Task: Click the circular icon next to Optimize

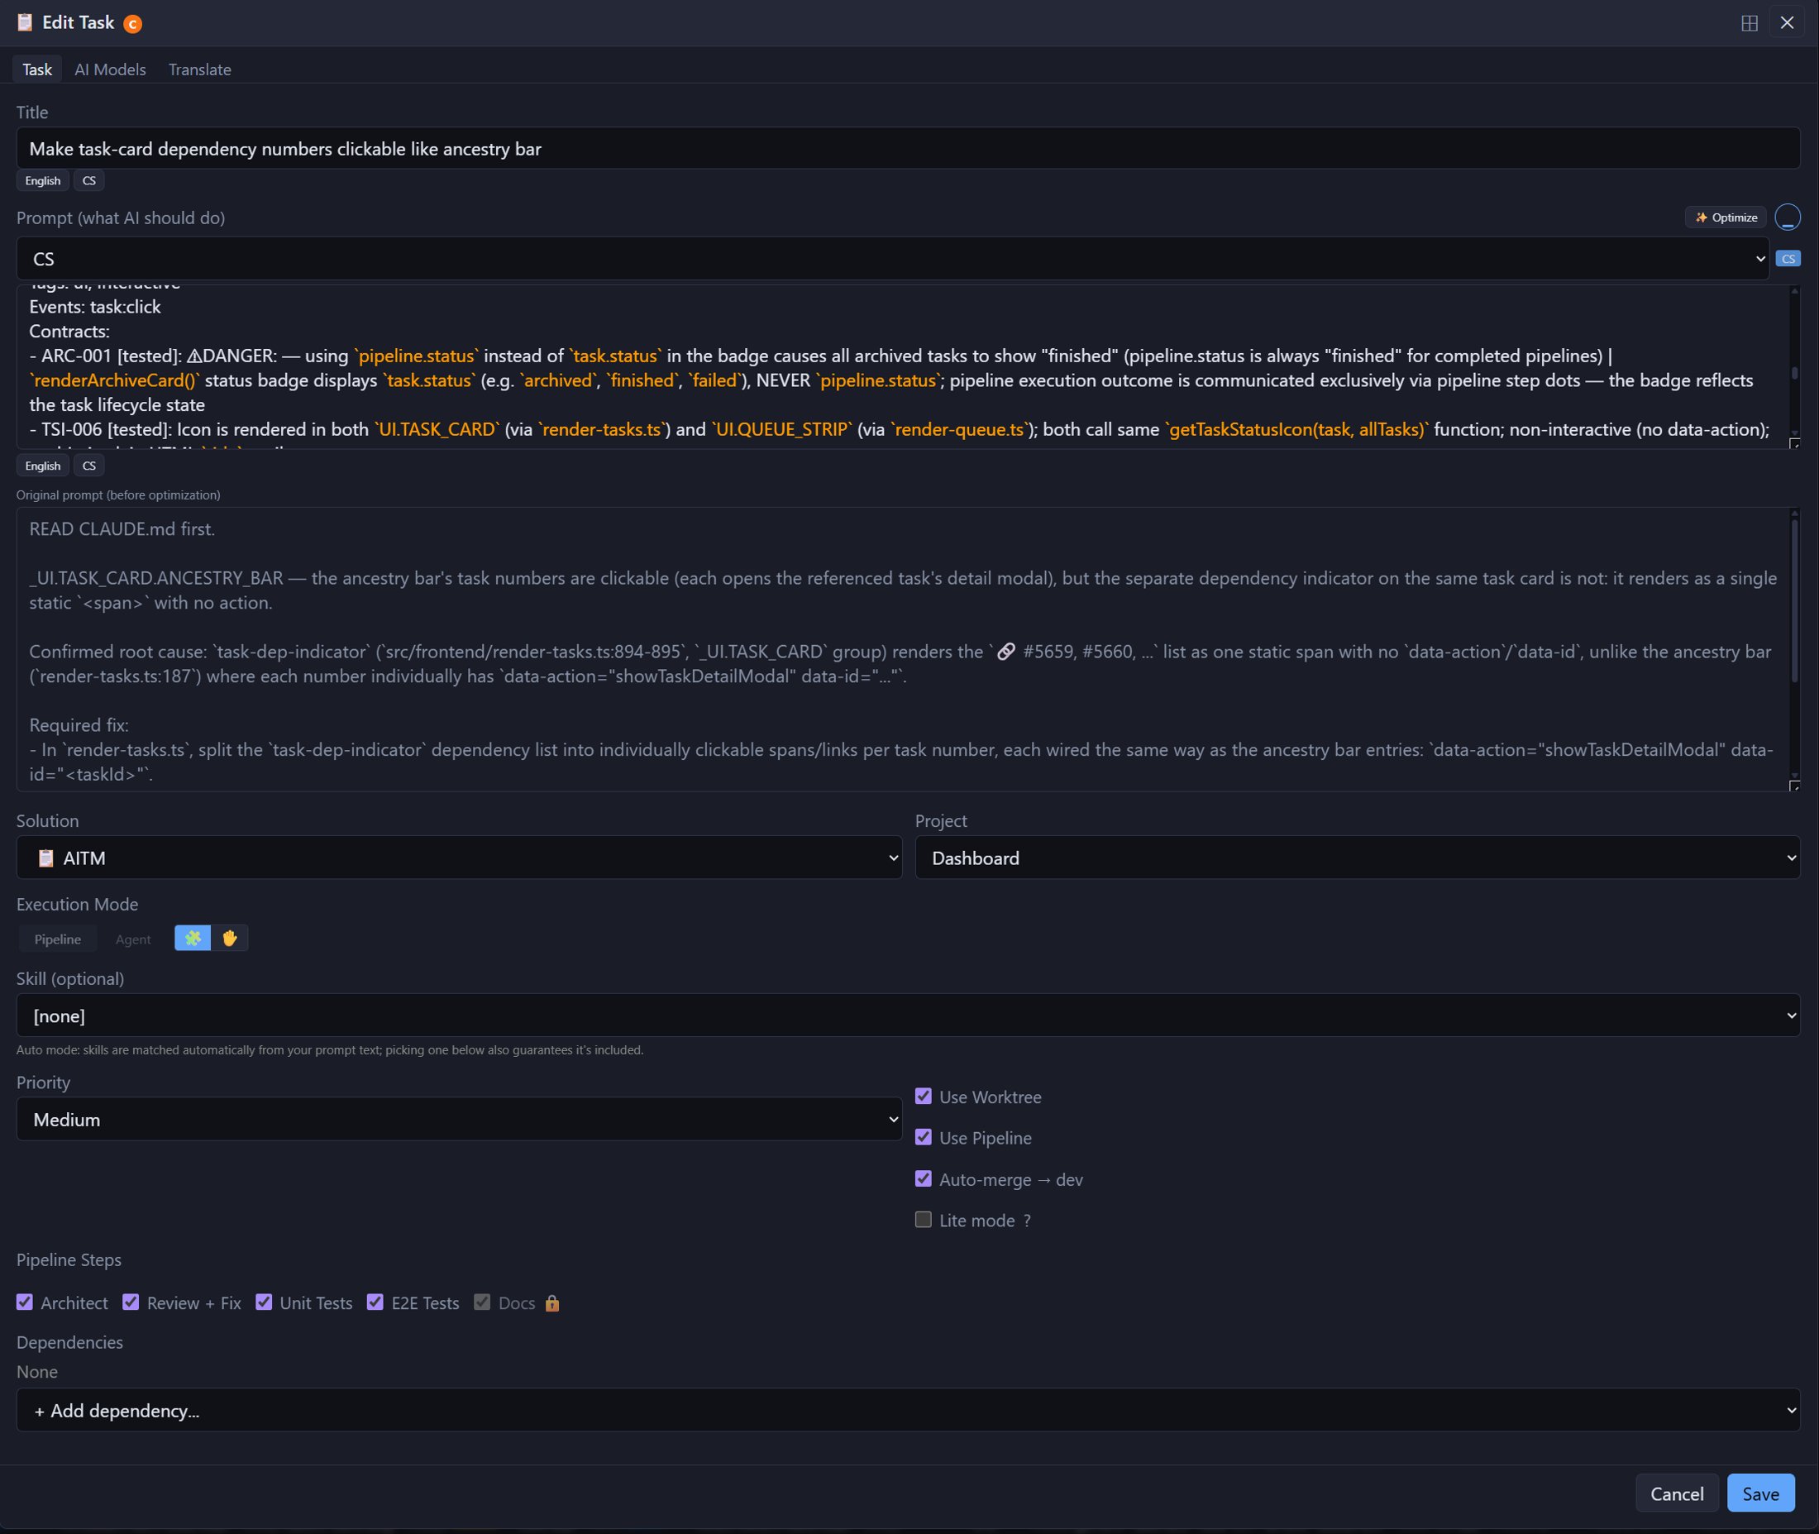Action: coord(1787,217)
